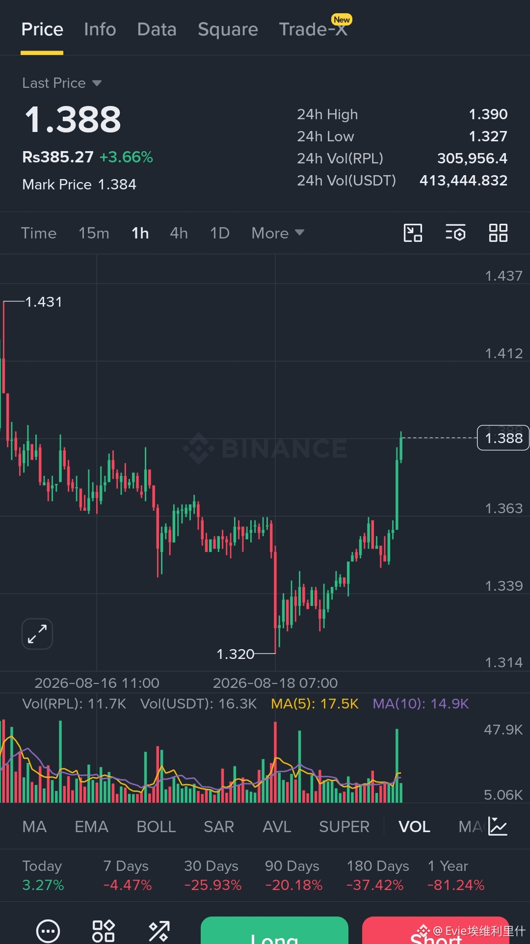Tap the 24h Vol(RPL) value 305,956.4

pyautogui.click(x=473, y=158)
